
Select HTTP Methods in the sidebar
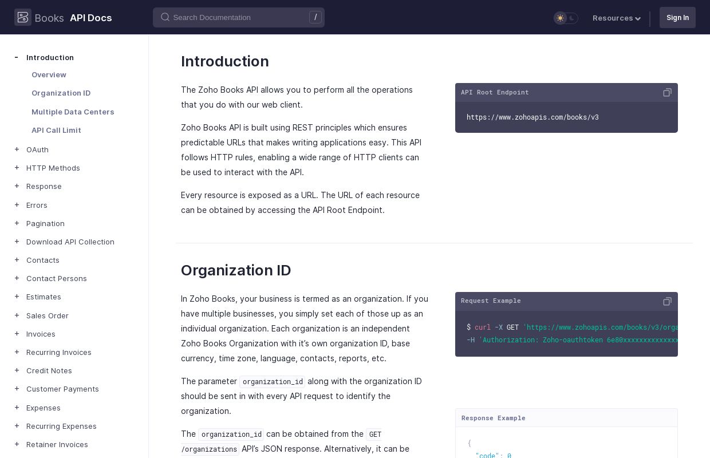point(53,168)
